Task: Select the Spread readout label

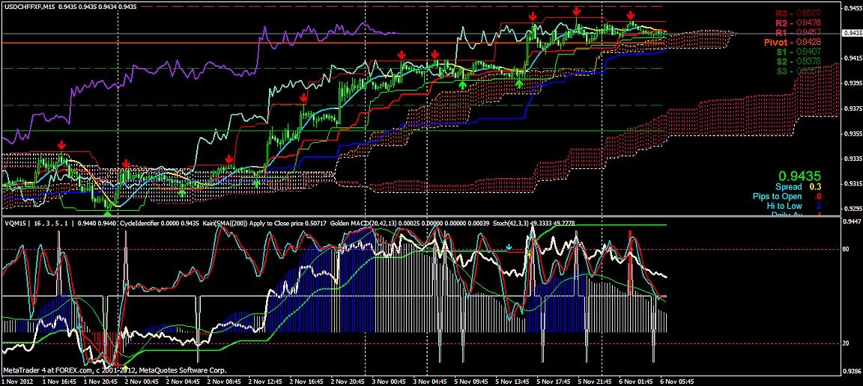Action: (788, 186)
